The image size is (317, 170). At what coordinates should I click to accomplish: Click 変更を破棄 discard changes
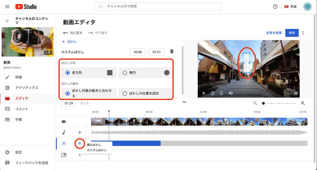[x=274, y=33]
